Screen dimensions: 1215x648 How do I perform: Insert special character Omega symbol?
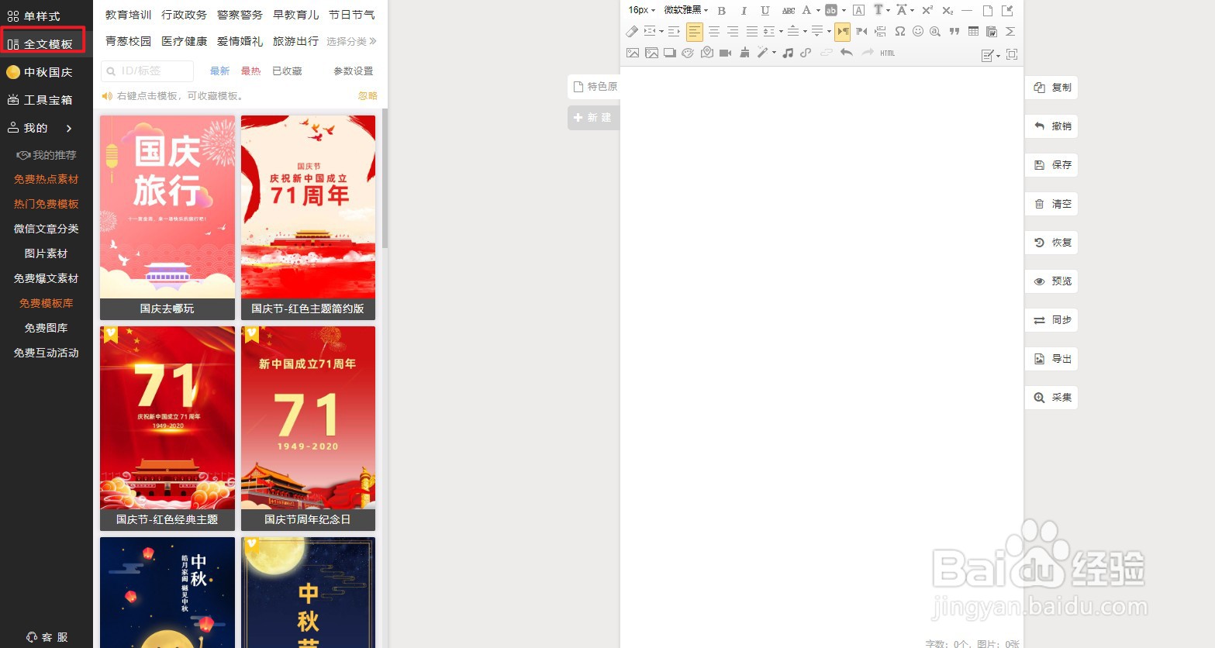pyautogui.click(x=900, y=32)
